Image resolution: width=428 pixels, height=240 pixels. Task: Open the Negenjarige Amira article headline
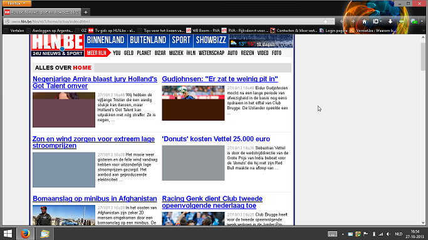[95, 82]
